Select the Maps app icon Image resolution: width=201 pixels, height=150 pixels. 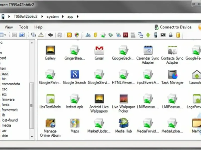coord(75,123)
